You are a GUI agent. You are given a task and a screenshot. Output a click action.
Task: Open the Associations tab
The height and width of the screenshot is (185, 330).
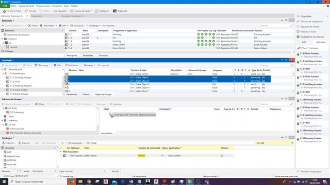[107, 133]
